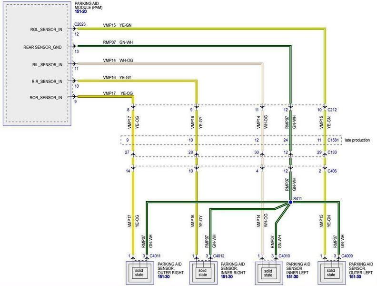Open the 151-20 link under Parking Aid Module
This screenshot has width=377, height=286.
[80, 11]
